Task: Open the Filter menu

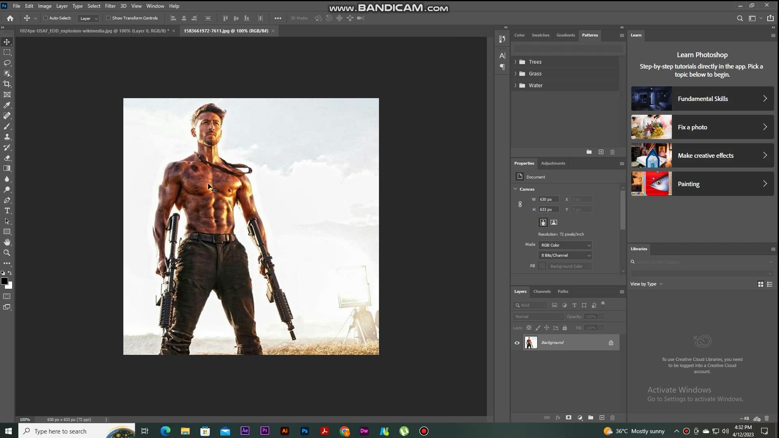Action: pos(110,6)
